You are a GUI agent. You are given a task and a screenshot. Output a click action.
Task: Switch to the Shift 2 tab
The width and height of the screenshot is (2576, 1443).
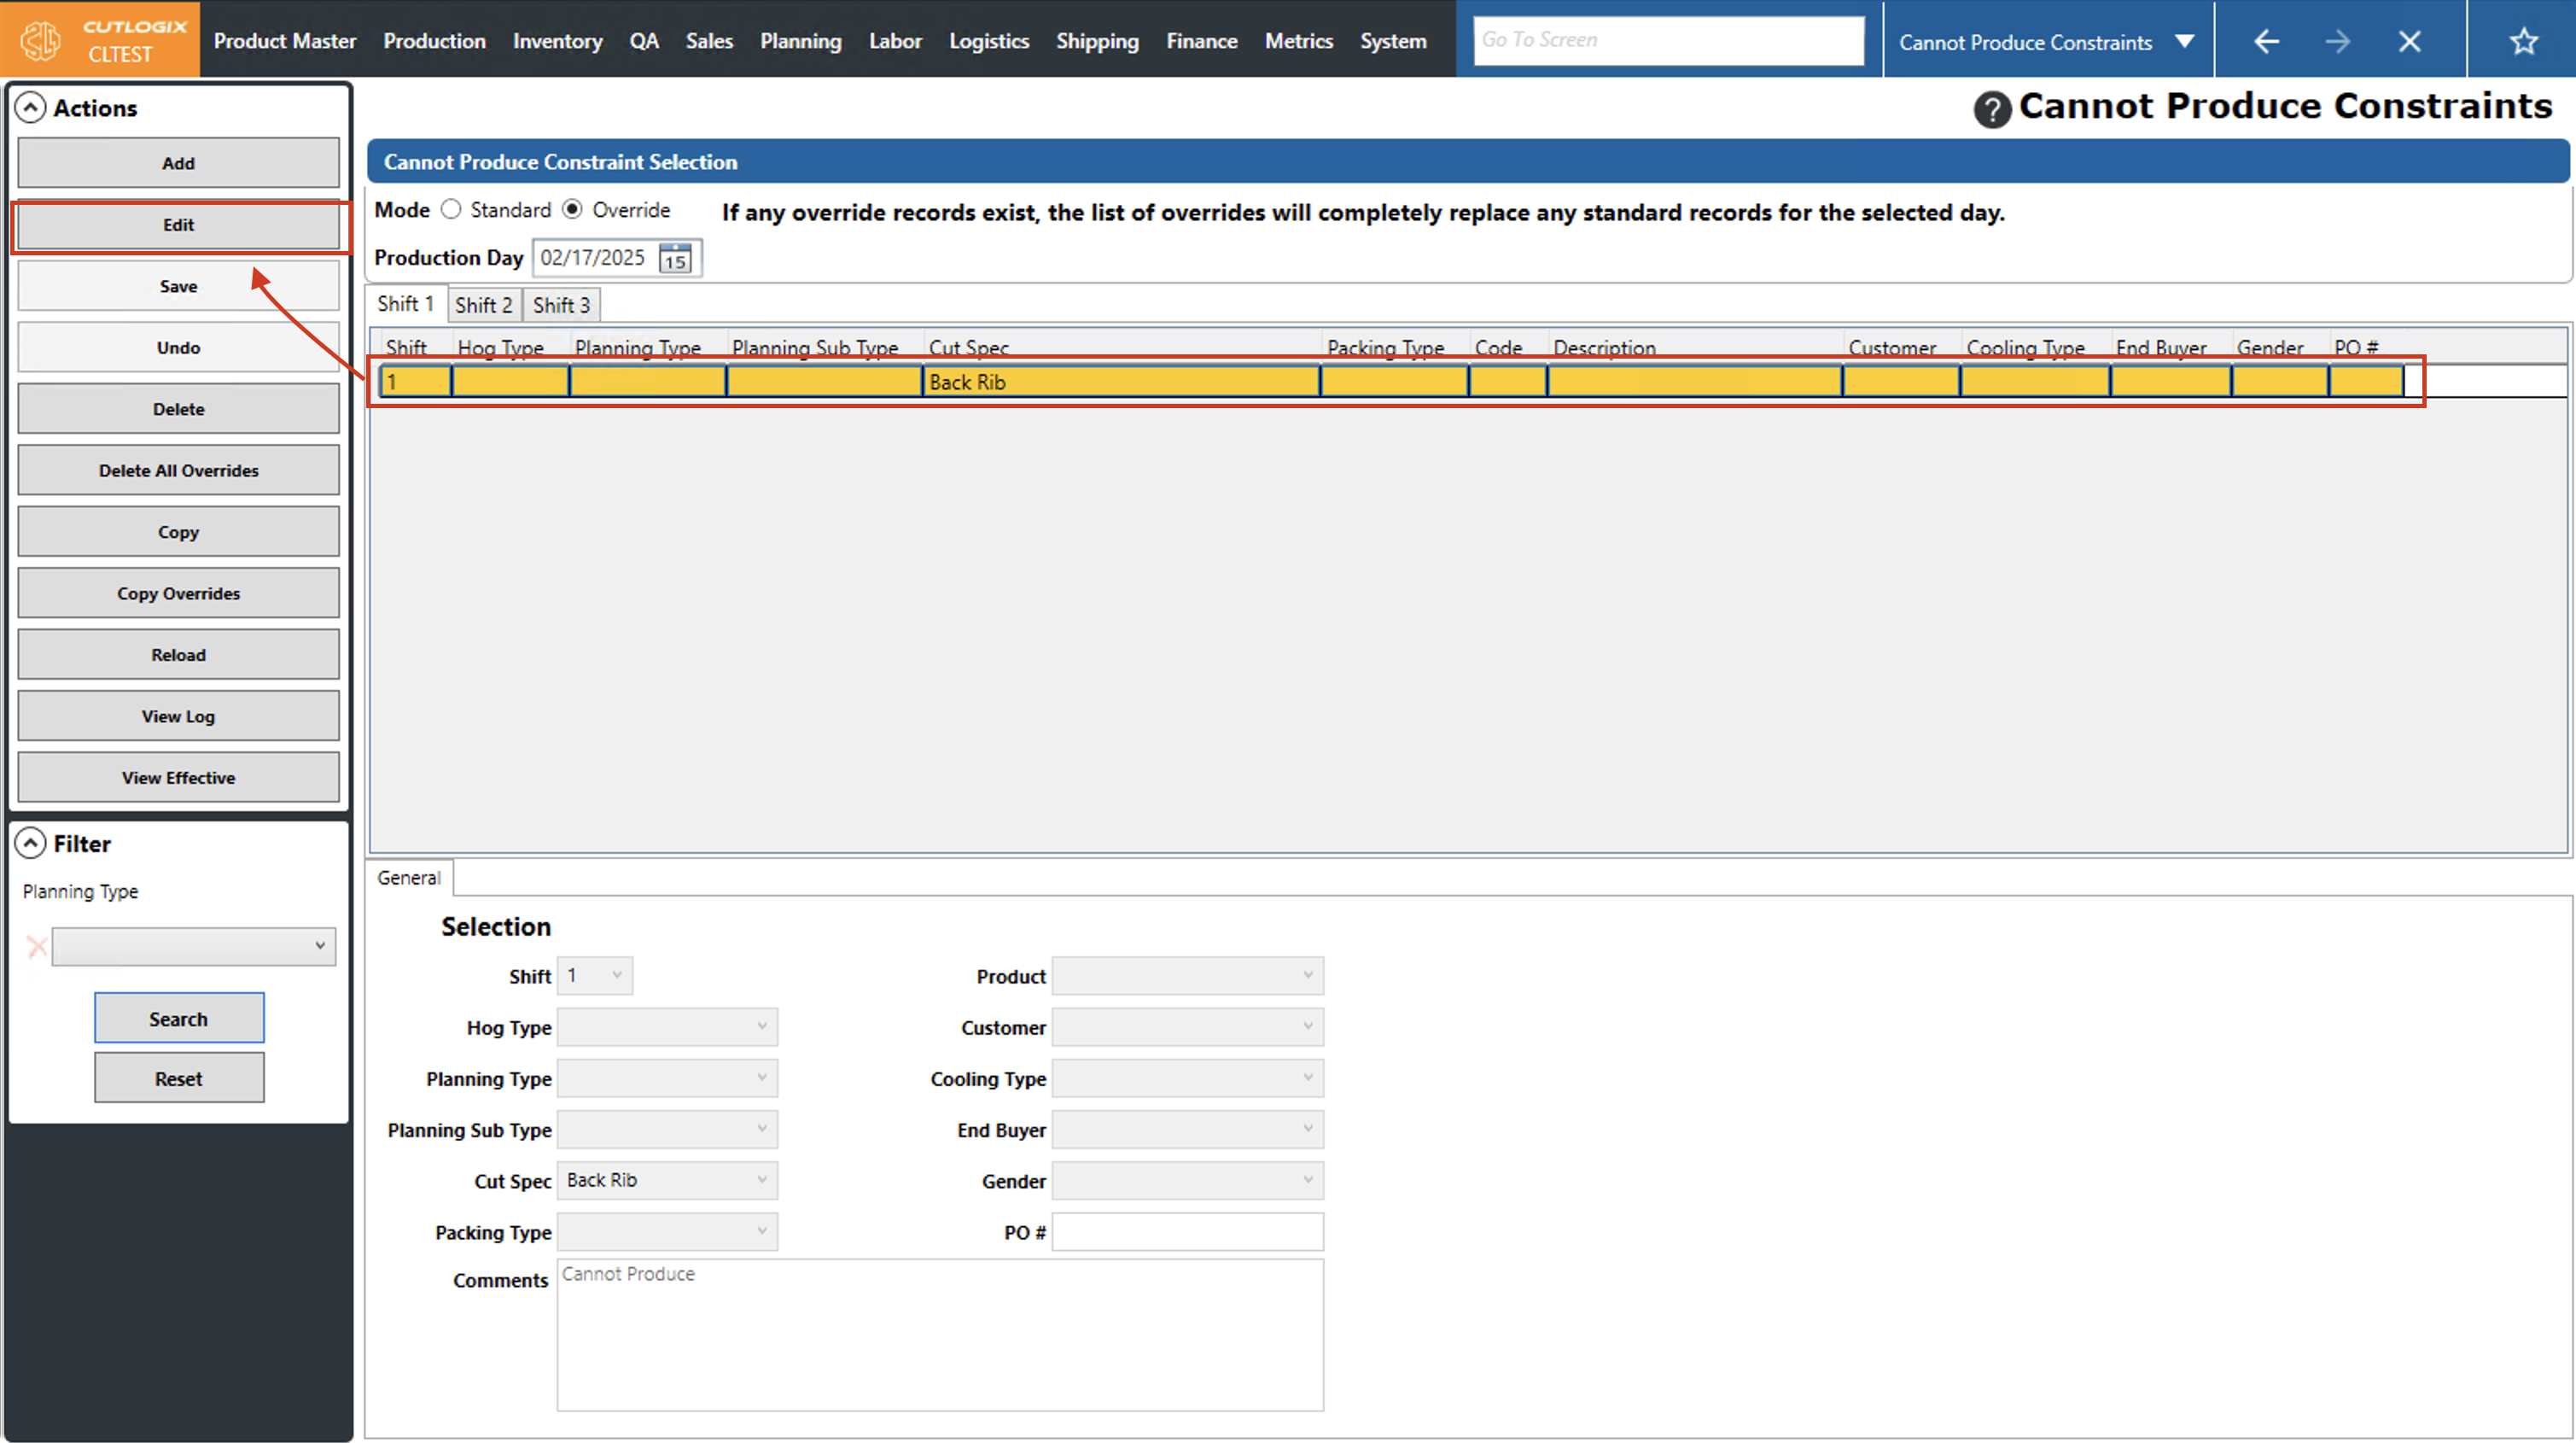483,305
